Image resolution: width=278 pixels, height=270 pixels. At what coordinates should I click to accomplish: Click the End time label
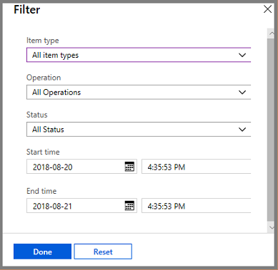[x=41, y=191]
